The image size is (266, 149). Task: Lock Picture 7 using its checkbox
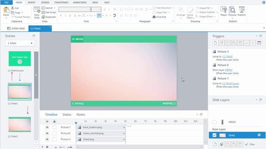pyautogui.click(x=54, y=127)
